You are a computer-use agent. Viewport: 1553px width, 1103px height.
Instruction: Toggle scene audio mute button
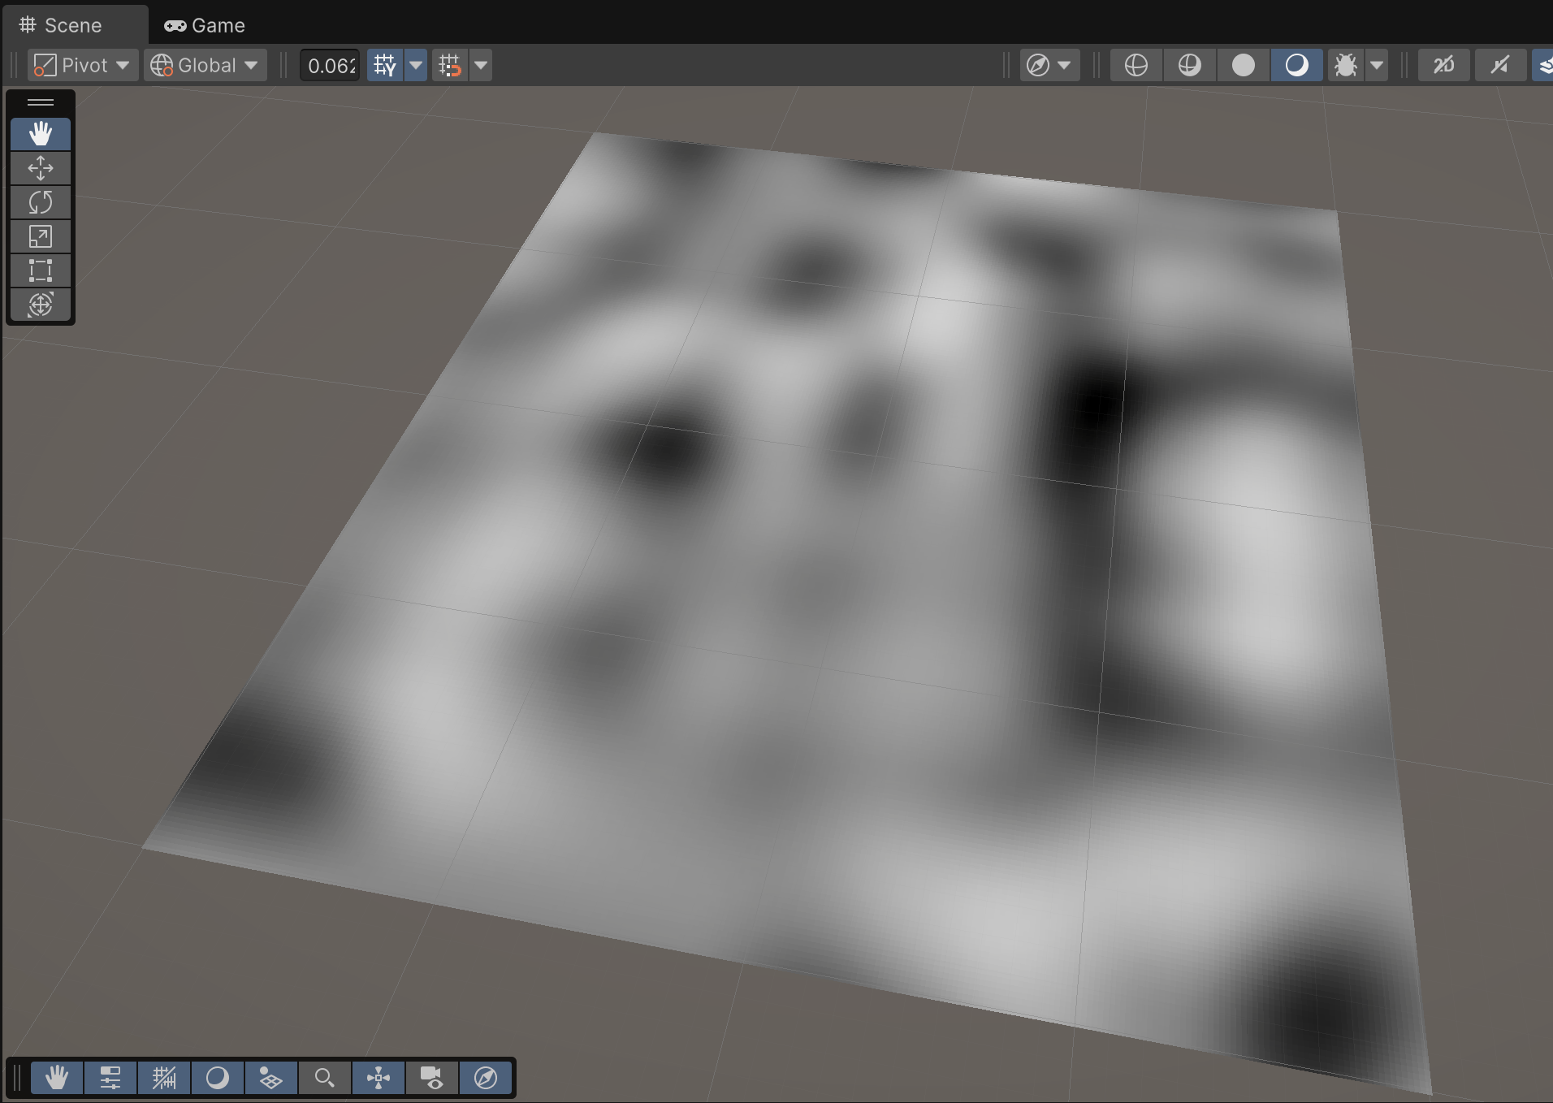(x=1499, y=65)
